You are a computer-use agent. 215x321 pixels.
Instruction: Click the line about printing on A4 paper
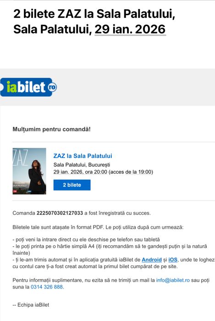[110, 249]
